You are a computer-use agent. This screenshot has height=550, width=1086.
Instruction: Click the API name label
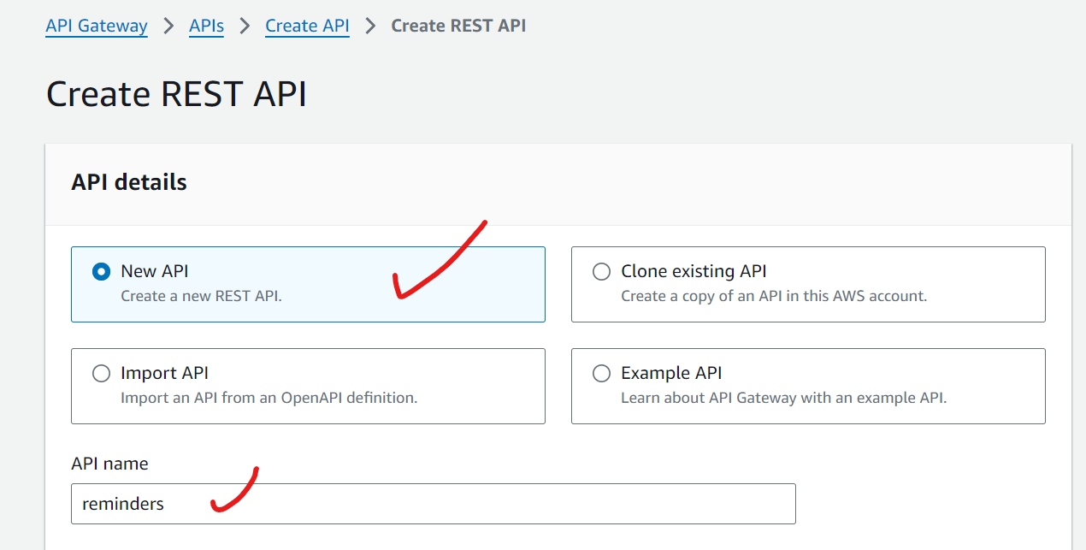pyautogui.click(x=109, y=464)
